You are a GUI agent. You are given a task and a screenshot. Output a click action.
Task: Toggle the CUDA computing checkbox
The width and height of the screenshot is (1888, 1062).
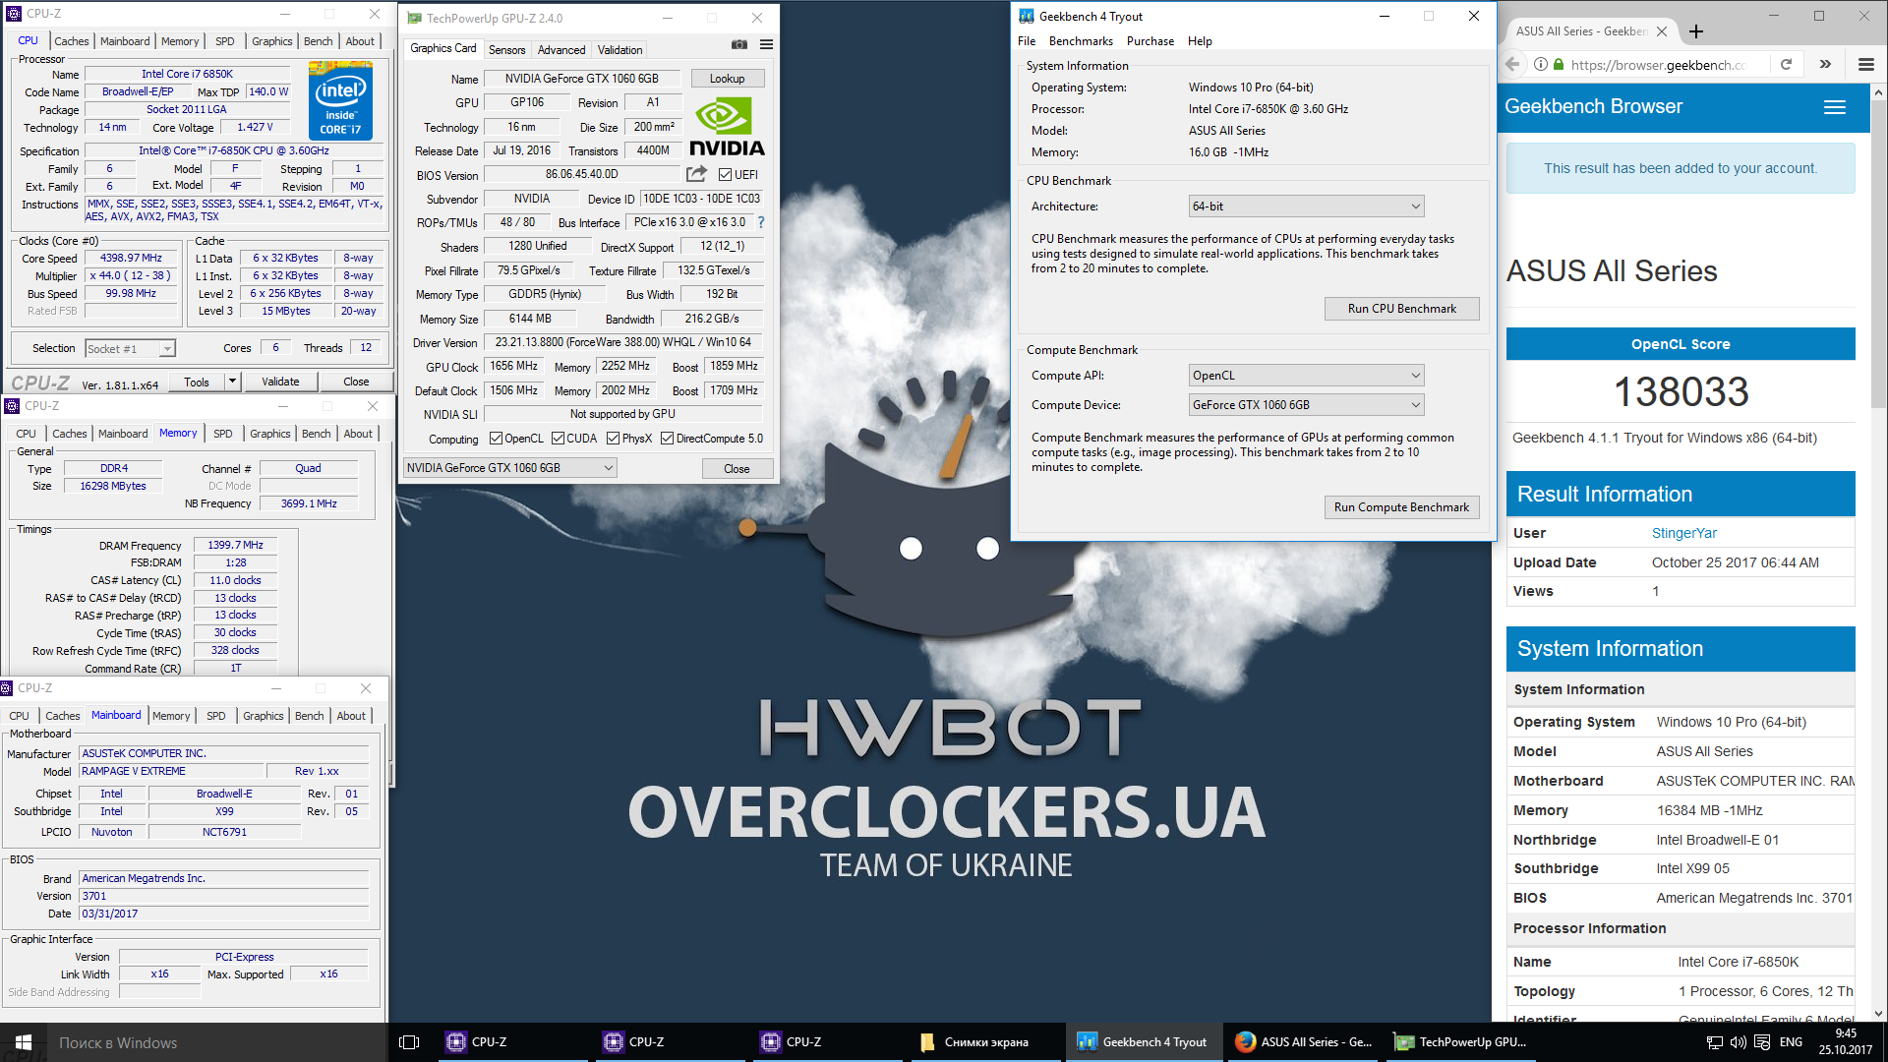(x=558, y=439)
